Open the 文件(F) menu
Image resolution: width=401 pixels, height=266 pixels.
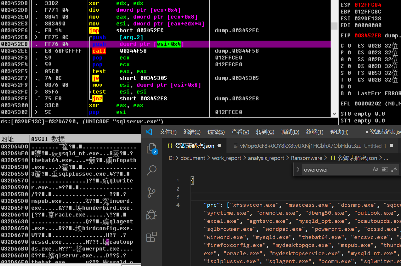[168, 132]
